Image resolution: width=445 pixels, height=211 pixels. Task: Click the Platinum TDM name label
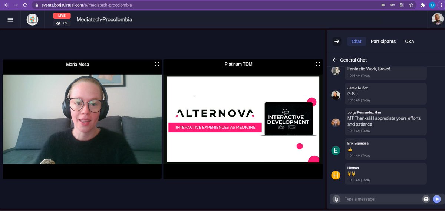pyautogui.click(x=238, y=64)
